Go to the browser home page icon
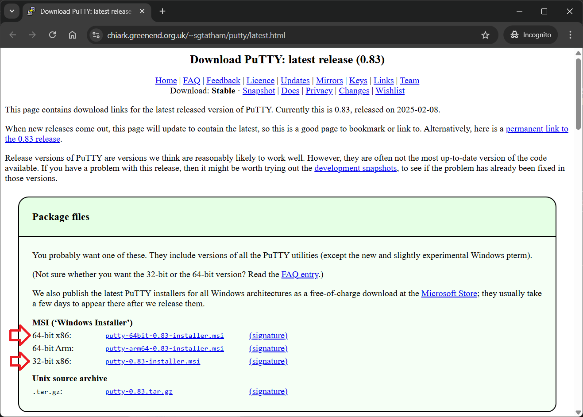The height and width of the screenshot is (417, 583). coord(73,35)
